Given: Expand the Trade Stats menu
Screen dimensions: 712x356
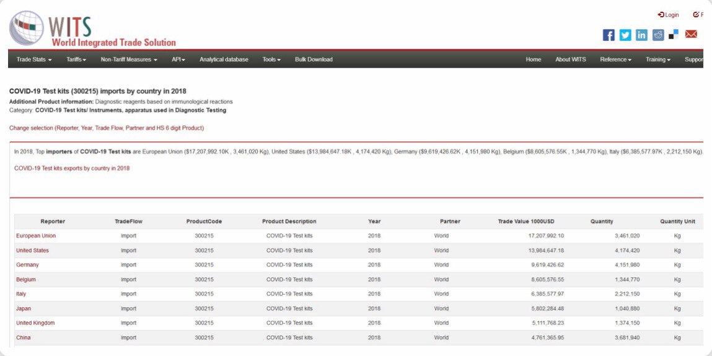Looking at the screenshot, I should (34, 59).
